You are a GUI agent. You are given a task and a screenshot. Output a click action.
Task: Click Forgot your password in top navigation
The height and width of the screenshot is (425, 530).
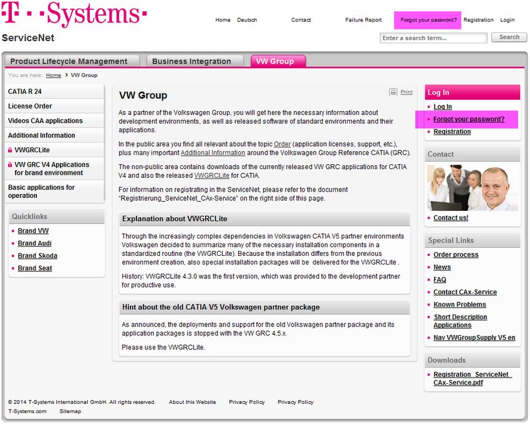point(428,20)
